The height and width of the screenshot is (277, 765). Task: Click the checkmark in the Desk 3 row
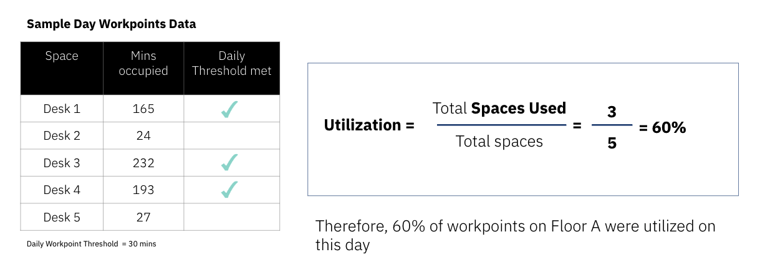click(x=229, y=163)
